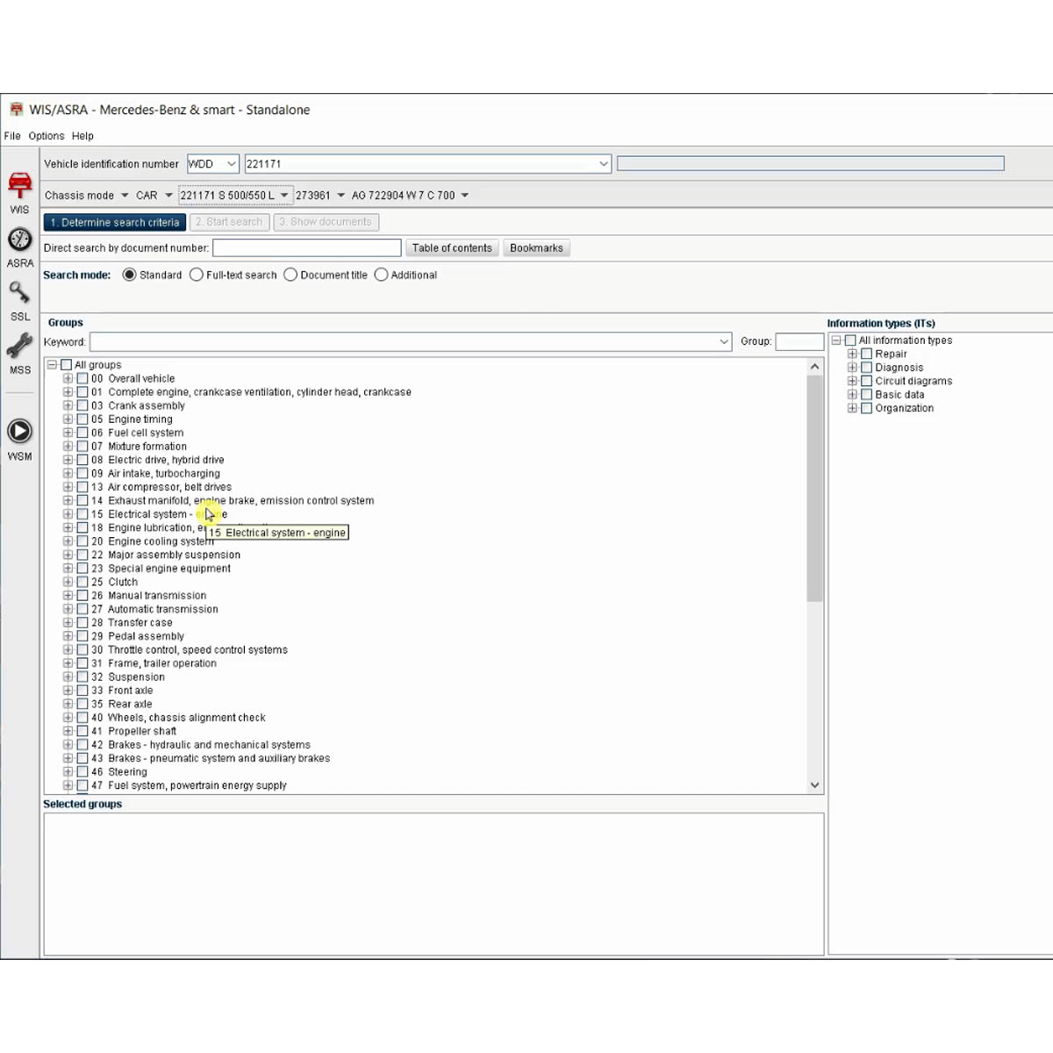
Task: Open the MSS wrench icon
Action: click(19, 346)
